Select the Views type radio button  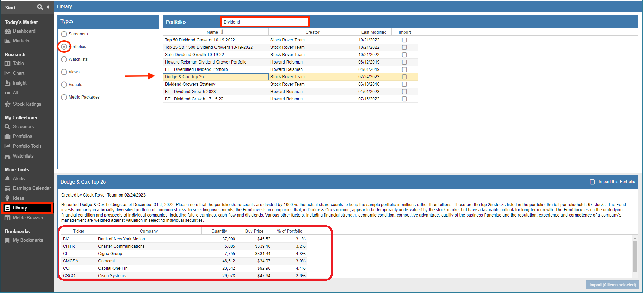64,72
